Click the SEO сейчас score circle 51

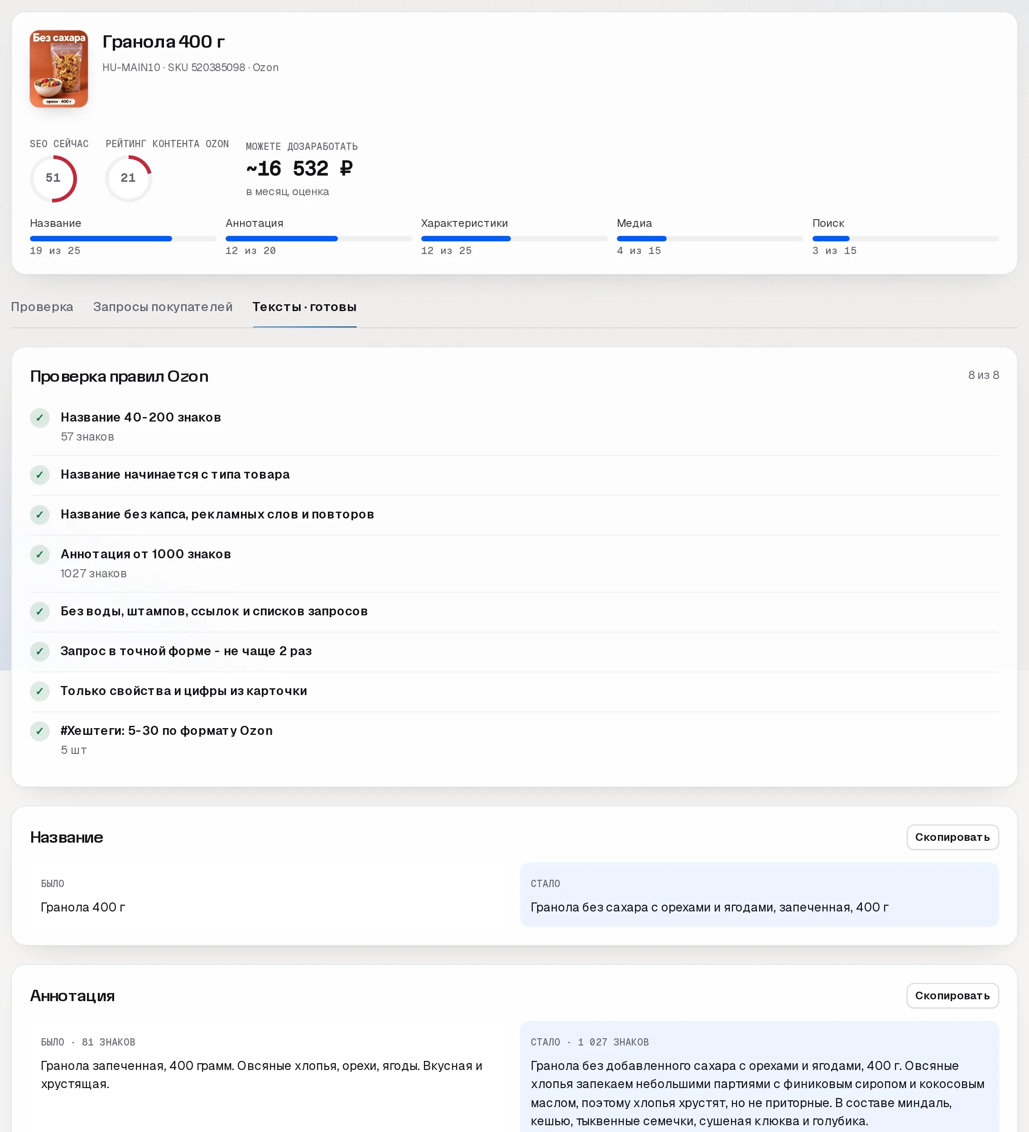pyautogui.click(x=53, y=178)
